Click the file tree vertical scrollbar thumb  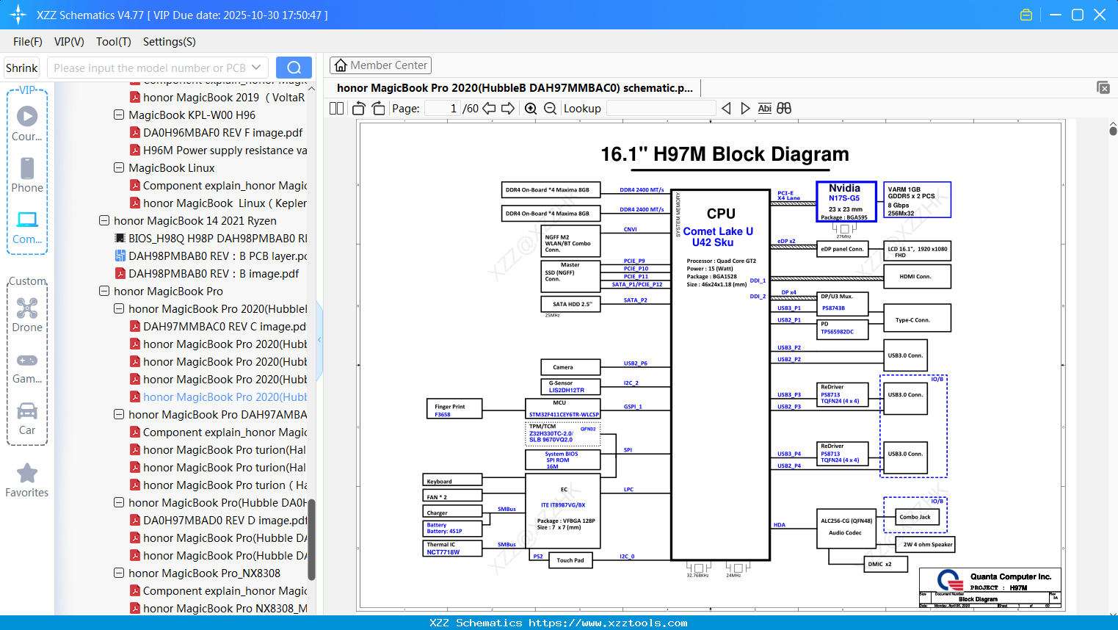pos(311,540)
